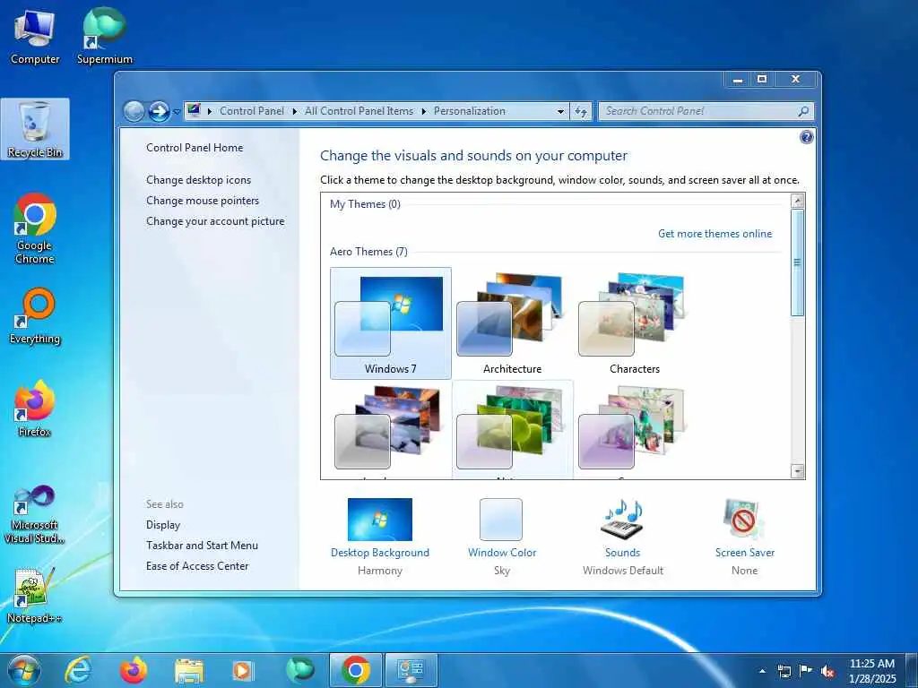Select the Recycle Bin desktop icon

pos(35,130)
